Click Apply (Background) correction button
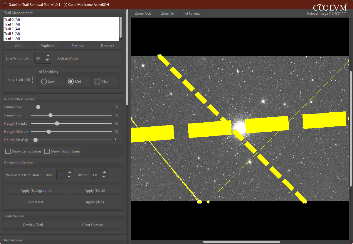The image size is (353, 244). click(36, 191)
